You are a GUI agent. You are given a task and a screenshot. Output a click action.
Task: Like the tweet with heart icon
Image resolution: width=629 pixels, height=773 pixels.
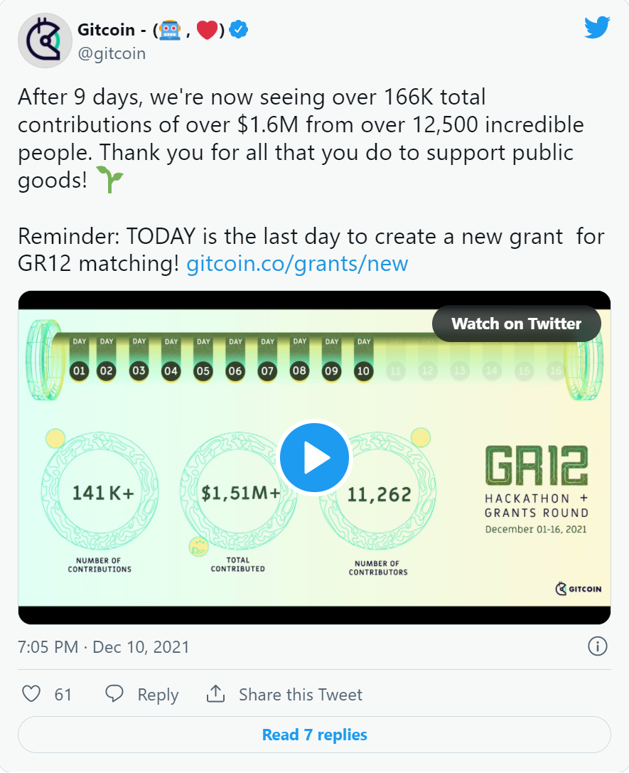pyautogui.click(x=31, y=693)
